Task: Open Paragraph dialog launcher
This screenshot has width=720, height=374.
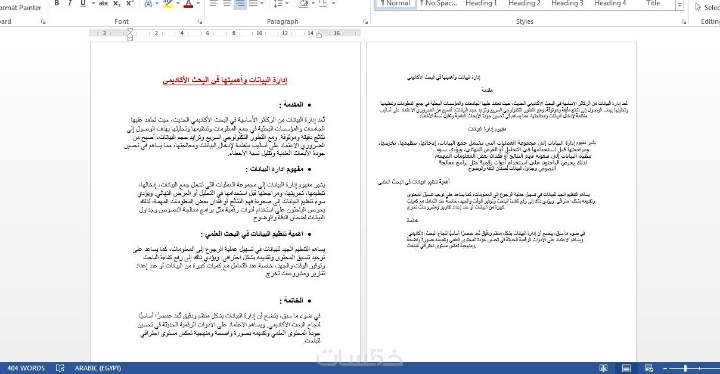Action: [x=365, y=22]
